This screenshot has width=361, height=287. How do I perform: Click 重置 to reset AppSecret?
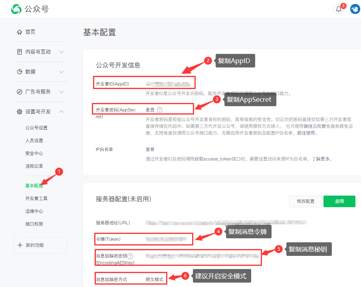coord(150,110)
